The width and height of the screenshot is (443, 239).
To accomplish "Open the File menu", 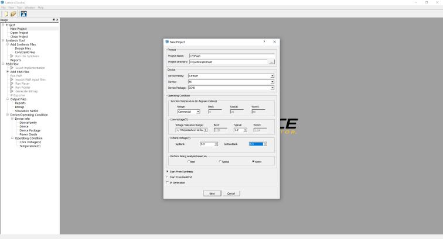I will pos(4,8).
